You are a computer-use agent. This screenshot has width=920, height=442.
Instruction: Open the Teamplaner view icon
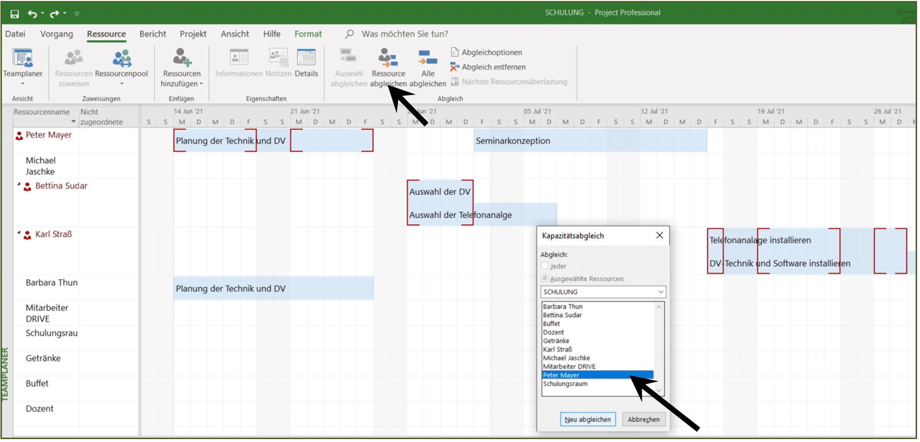[x=23, y=58]
